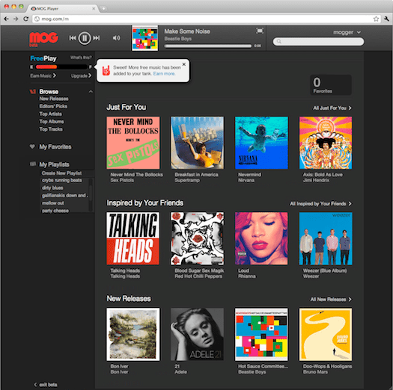Open the mogger account dropdown

(x=347, y=32)
